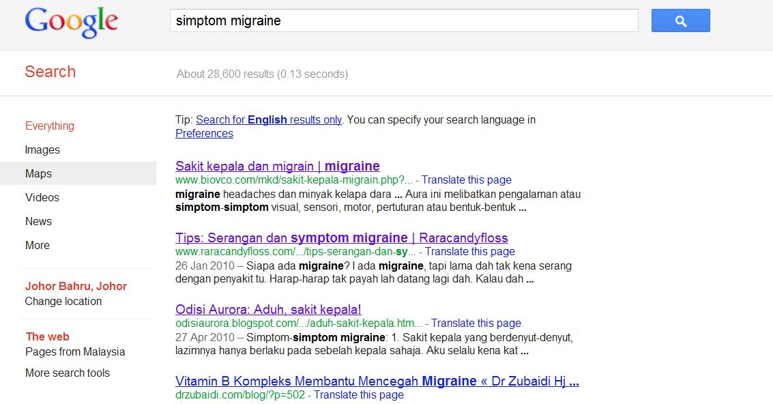Translate the drzubaidi.com result page
The height and width of the screenshot is (404, 773).
tap(358, 395)
